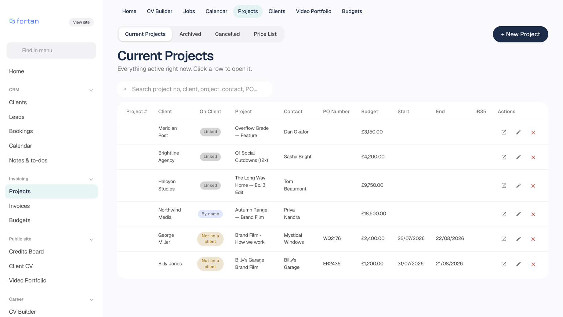Image resolution: width=563 pixels, height=317 pixels.
Task: Open the Meridian Post project in new window
Action: pos(504,132)
